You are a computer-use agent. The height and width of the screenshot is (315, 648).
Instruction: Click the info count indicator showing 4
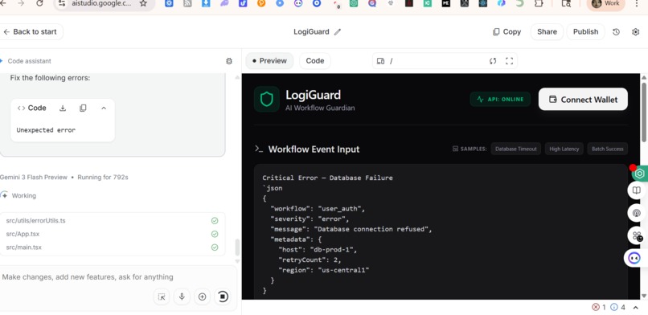point(617,307)
